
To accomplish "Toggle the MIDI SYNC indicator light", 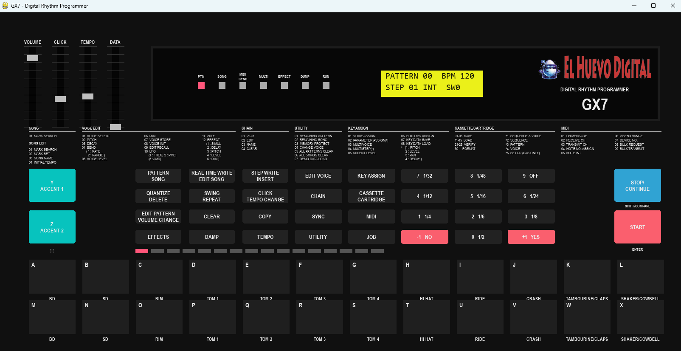I will click(243, 85).
